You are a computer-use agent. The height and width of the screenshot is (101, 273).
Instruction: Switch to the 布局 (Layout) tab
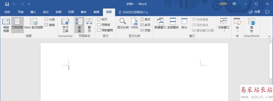pos(58,12)
